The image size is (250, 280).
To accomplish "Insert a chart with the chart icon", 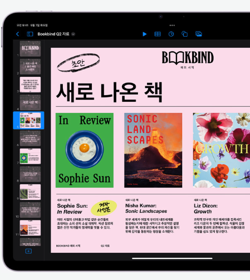I will pyautogui.click(x=171, y=34).
